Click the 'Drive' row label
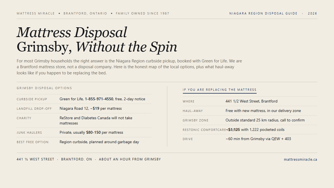Image resolution: width=334 pixels, height=188 pixels. [188, 139]
